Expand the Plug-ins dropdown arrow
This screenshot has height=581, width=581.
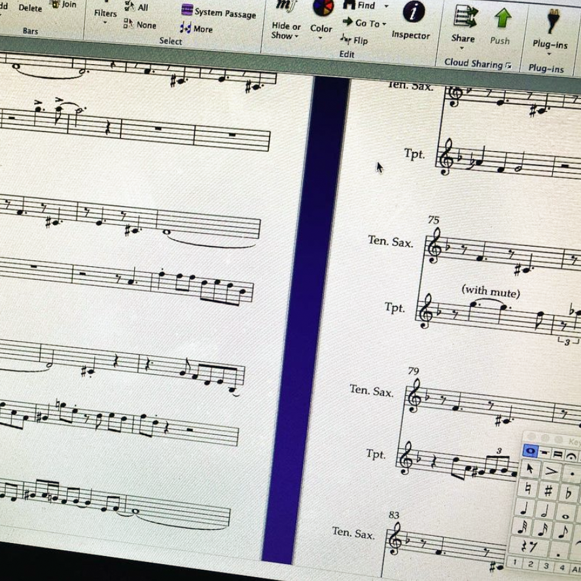click(x=549, y=54)
